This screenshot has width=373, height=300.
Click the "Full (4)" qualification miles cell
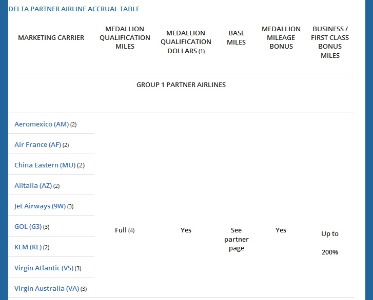(x=124, y=230)
